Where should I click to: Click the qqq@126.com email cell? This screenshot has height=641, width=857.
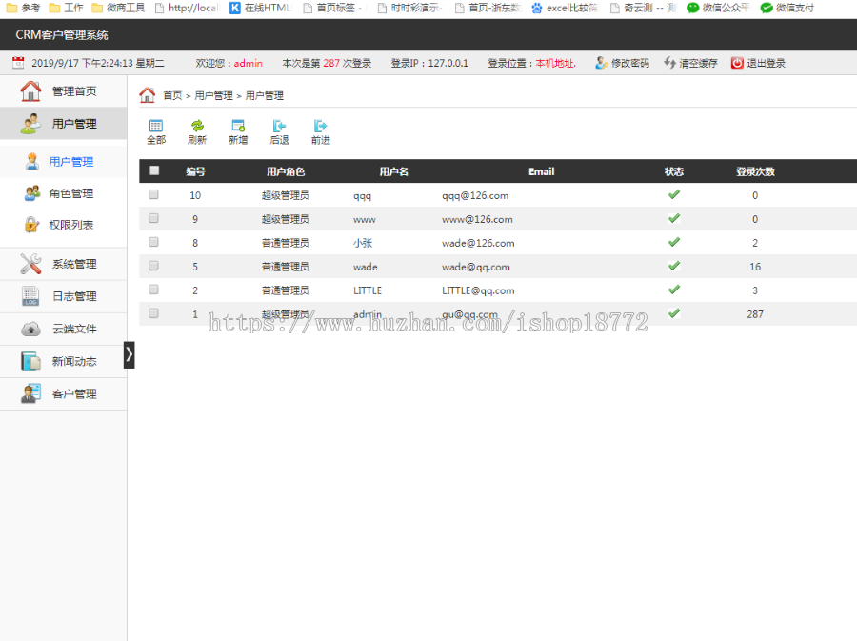[475, 195]
